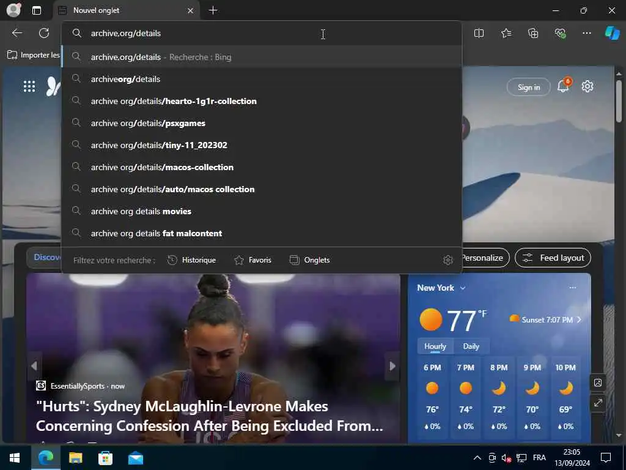Click the background image info icon
The width and height of the screenshot is (626, 470).
[598, 383]
